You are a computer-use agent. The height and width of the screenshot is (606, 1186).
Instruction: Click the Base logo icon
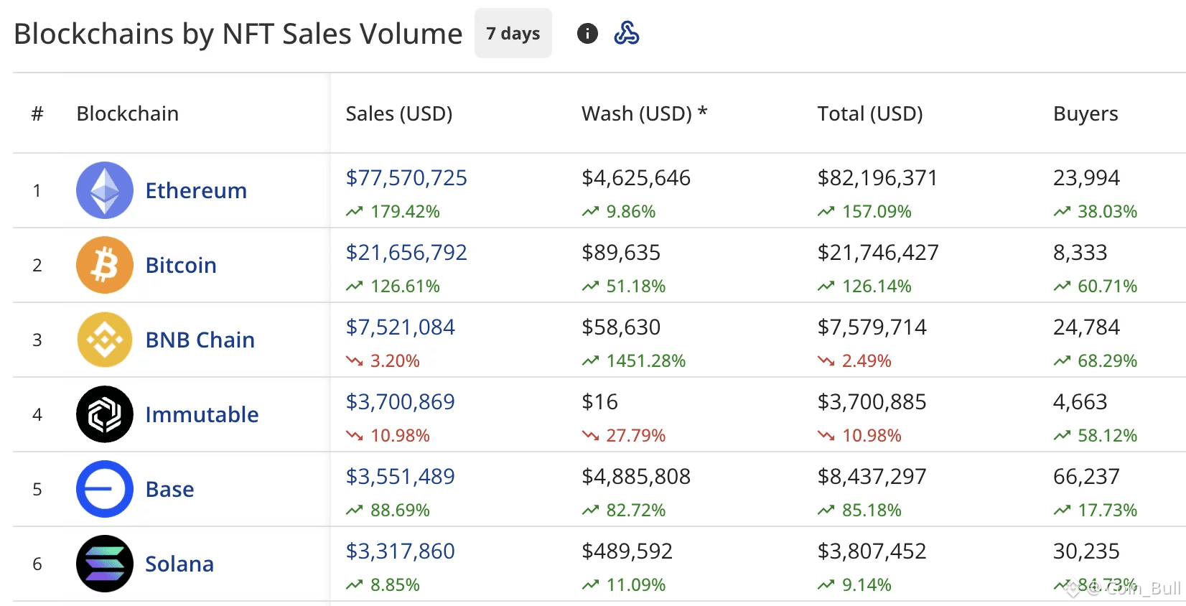pos(105,489)
